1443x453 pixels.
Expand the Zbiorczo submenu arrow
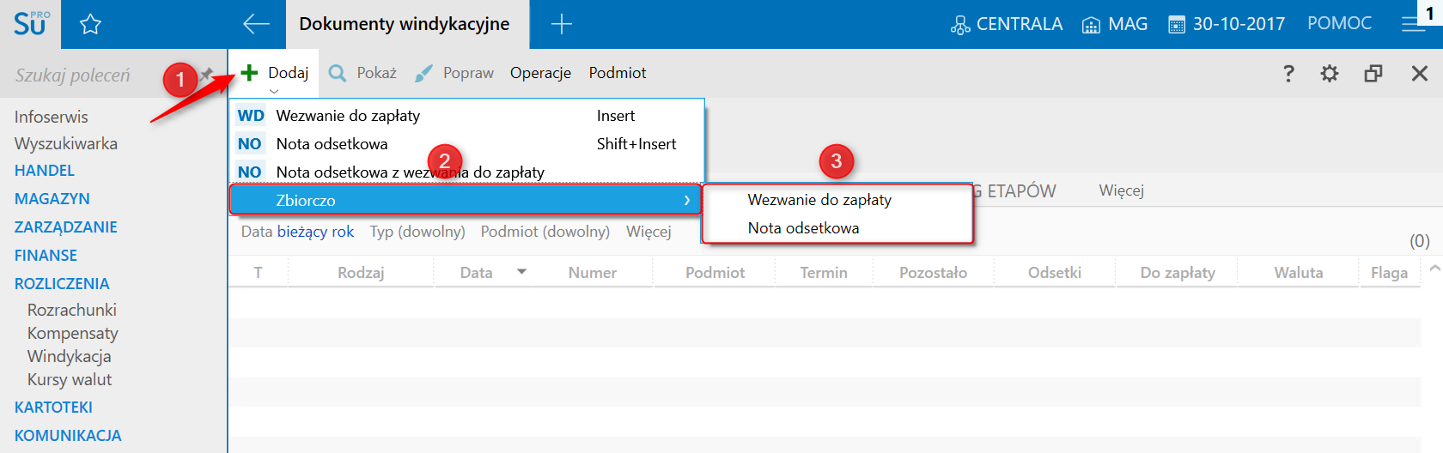click(686, 200)
